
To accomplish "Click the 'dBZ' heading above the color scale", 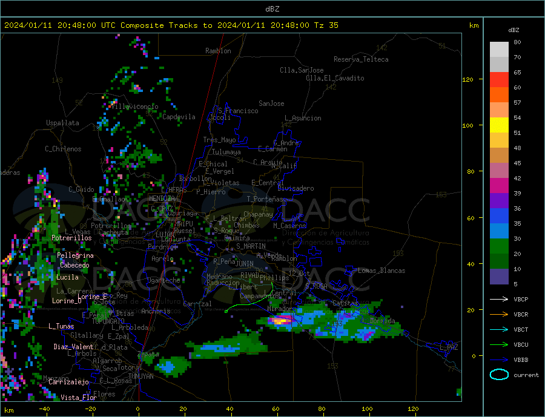I will coord(514,30).
